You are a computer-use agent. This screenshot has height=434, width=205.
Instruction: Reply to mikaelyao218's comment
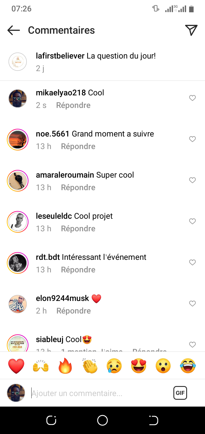73,105
